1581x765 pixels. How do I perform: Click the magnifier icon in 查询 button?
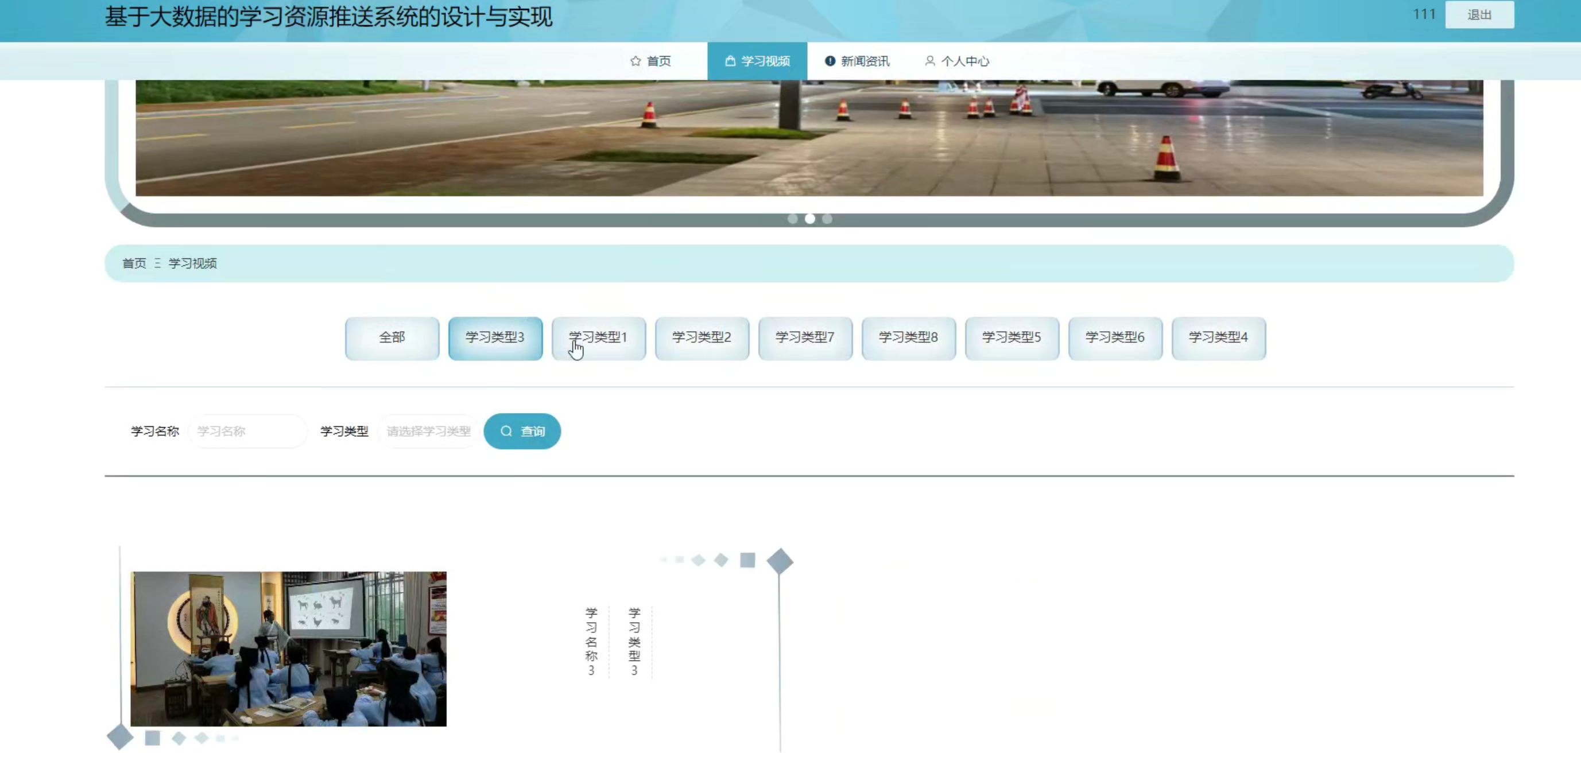point(506,431)
